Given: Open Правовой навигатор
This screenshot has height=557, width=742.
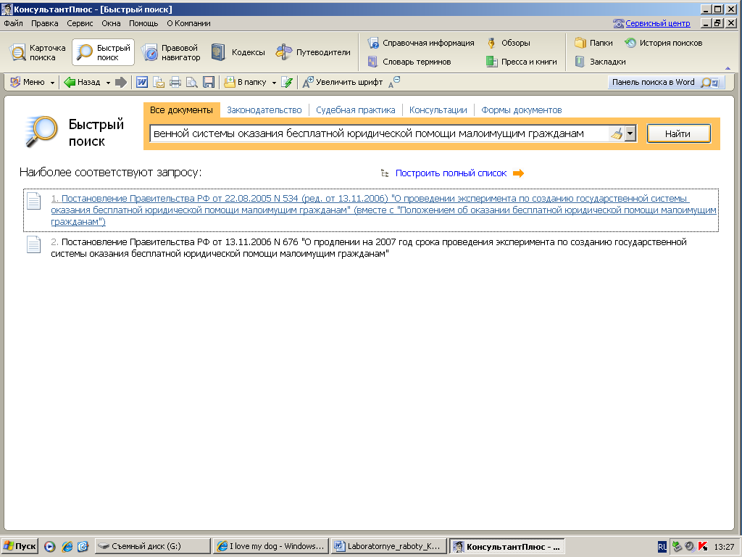Looking at the screenshot, I should pyautogui.click(x=171, y=52).
